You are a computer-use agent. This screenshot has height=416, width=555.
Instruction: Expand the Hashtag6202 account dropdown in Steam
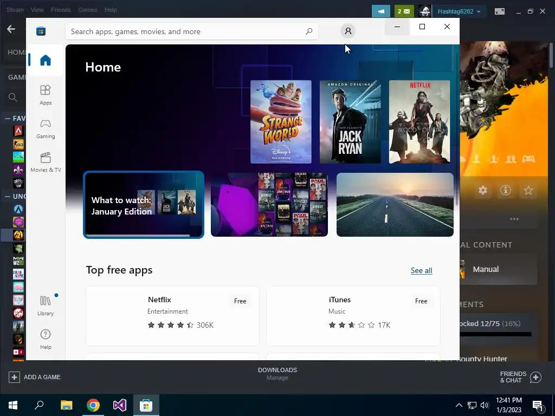pyautogui.click(x=459, y=11)
